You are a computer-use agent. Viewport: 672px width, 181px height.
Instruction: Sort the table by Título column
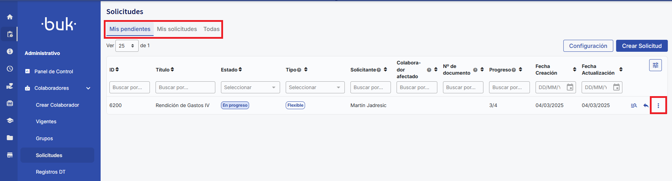point(172,70)
